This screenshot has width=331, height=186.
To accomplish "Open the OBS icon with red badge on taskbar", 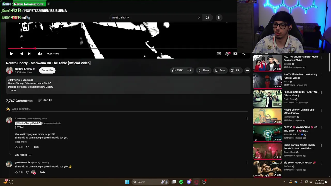I will pyautogui.click(x=204, y=182).
